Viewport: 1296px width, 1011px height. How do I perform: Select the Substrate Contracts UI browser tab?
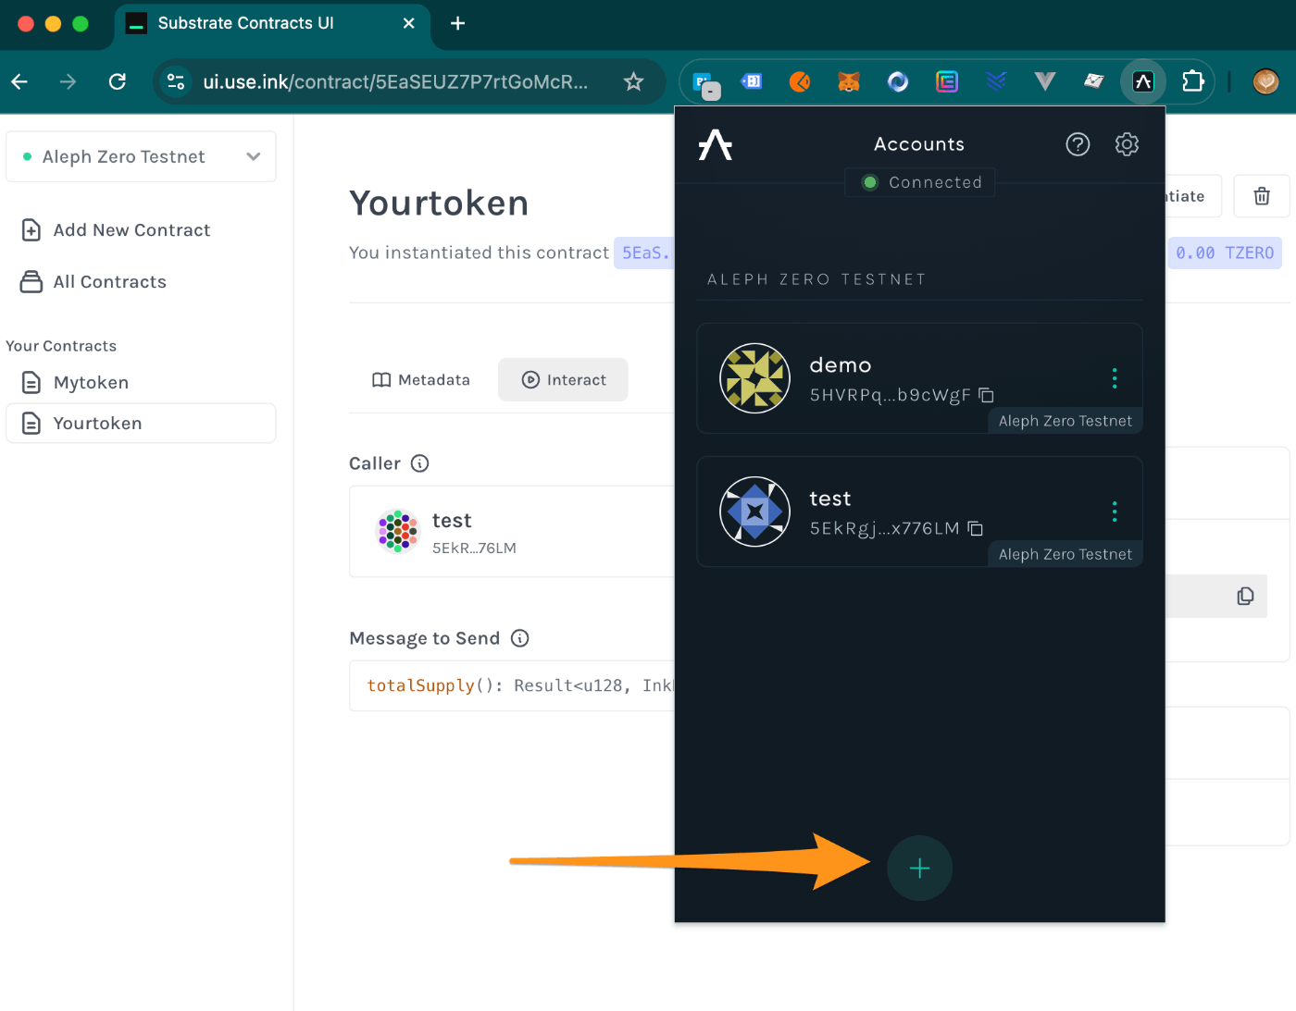272,24
